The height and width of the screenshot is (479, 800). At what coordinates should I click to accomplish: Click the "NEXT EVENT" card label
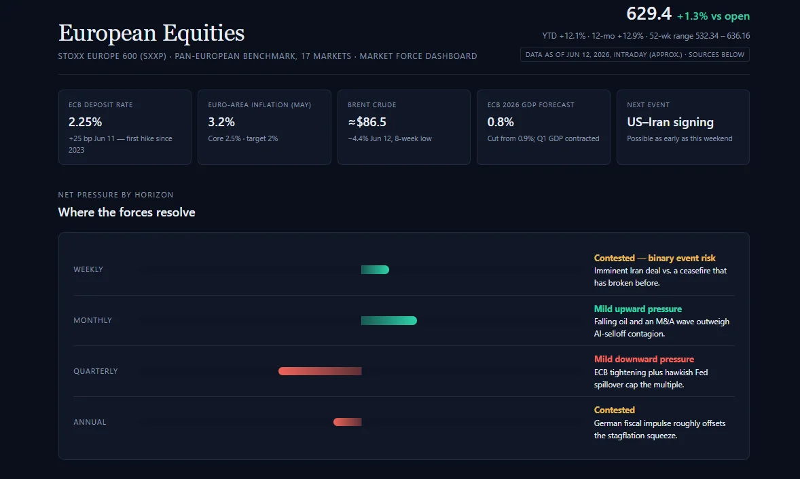(648, 105)
